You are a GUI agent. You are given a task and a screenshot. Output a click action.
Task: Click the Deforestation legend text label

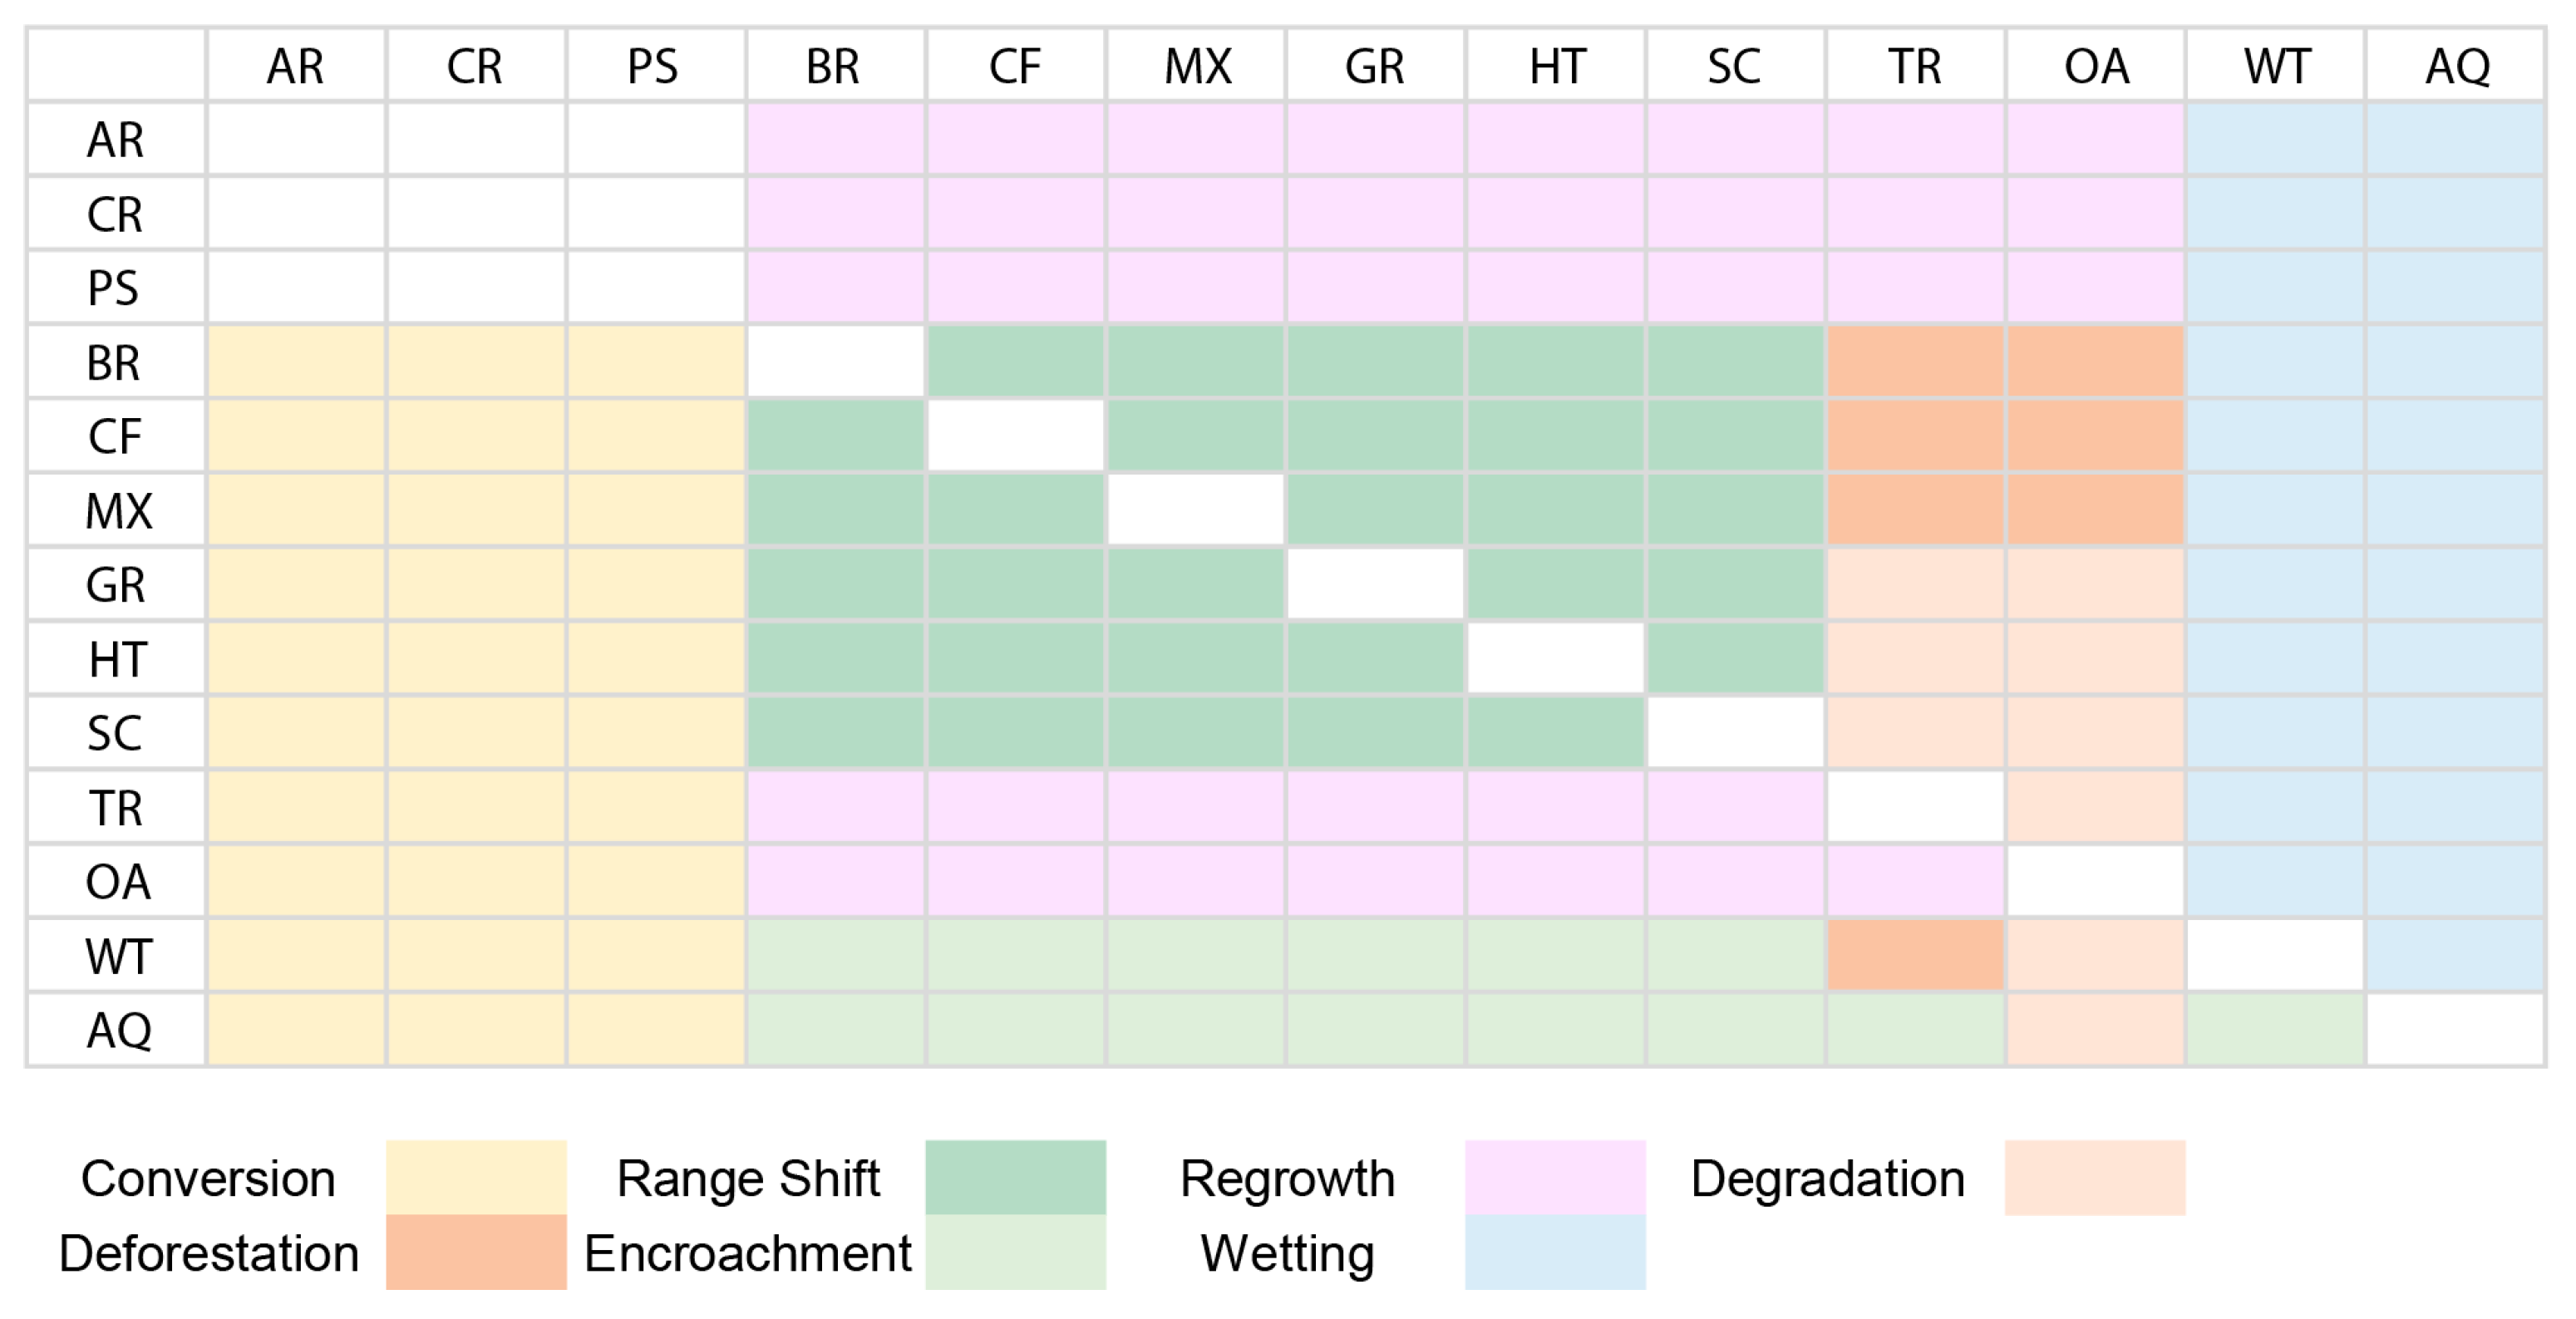coord(209,1253)
